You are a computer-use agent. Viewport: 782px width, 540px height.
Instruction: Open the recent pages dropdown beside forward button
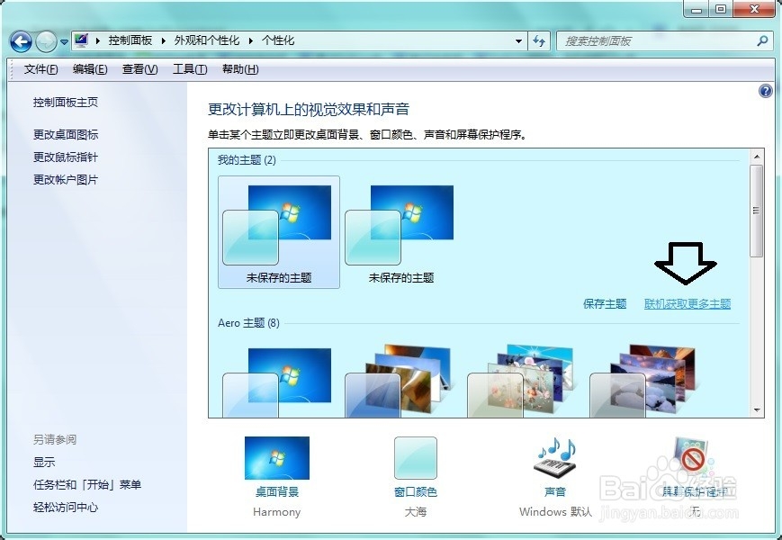(x=63, y=41)
